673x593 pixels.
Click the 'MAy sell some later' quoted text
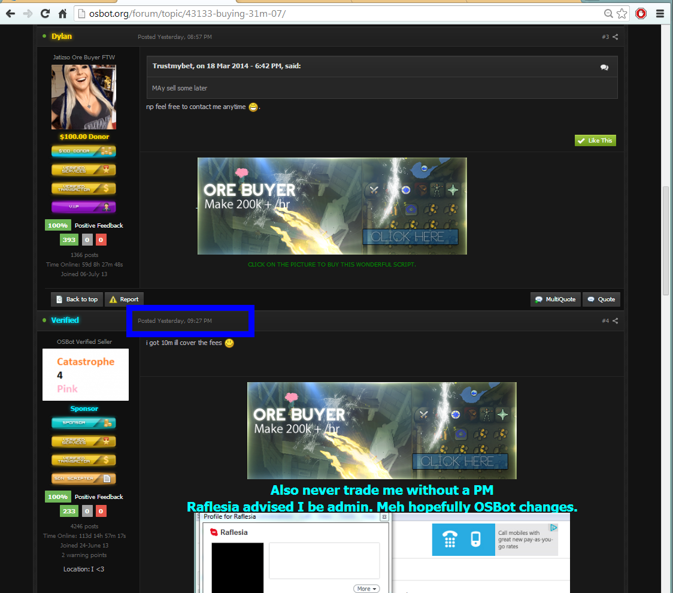tap(180, 88)
